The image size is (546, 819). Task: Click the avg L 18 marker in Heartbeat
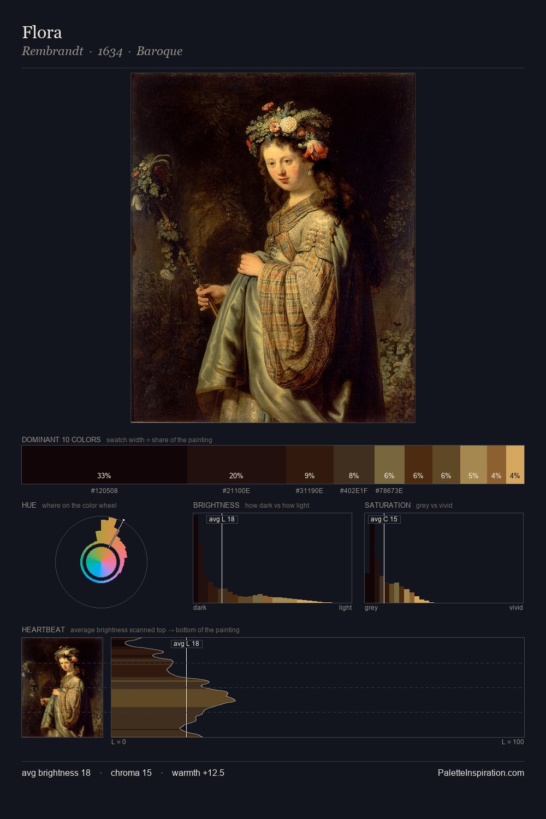pos(186,644)
